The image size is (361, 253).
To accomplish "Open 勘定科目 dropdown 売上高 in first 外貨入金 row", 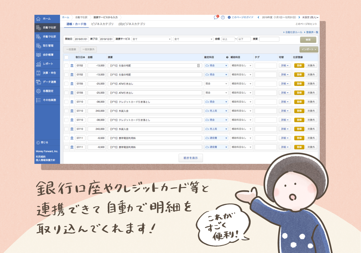I will pyautogui.click(x=216, y=111).
